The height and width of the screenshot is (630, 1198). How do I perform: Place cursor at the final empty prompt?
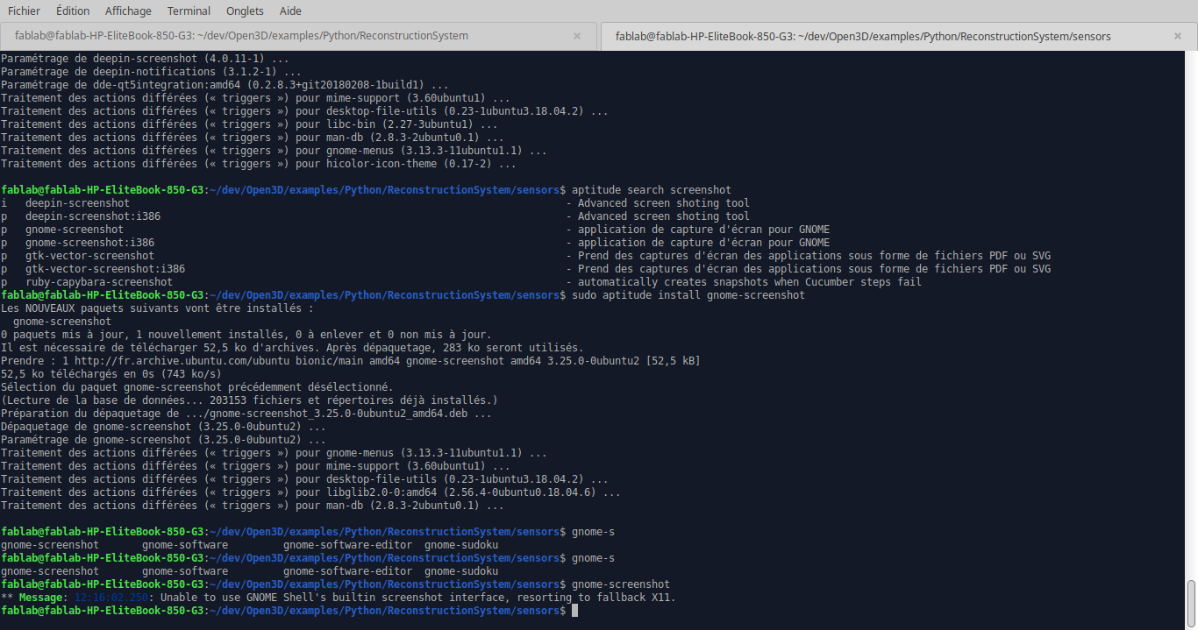click(x=574, y=611)
